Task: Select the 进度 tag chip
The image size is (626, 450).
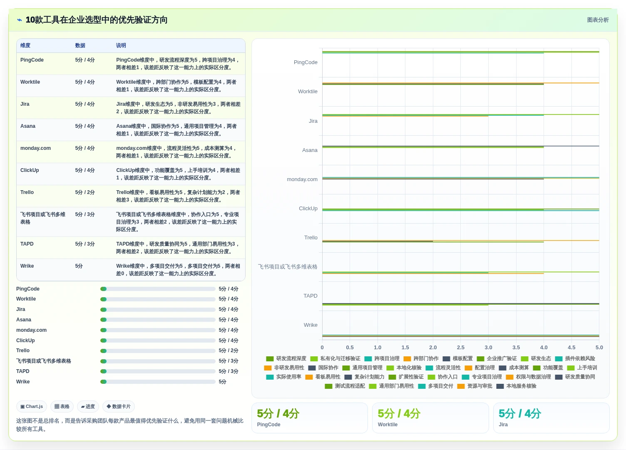Action: pos(88,407)
